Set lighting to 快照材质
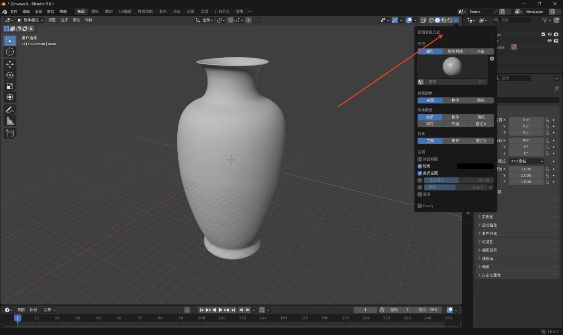Image resolution: width=563 pixels, height=335 pixels. tap(455, 51)
